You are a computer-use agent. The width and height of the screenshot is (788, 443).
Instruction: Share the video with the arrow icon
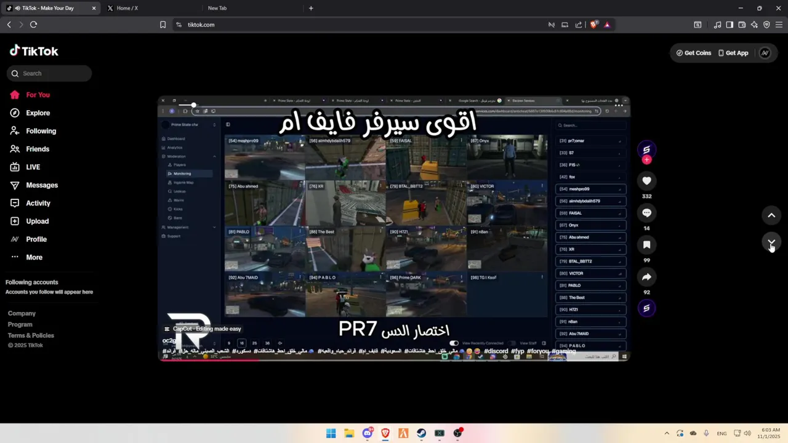(646, 277)
